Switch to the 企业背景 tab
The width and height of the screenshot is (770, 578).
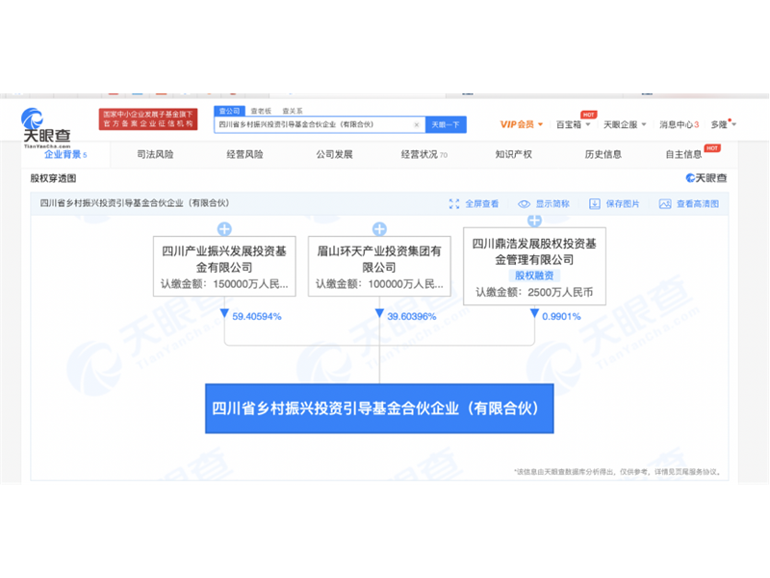[x=65, y=155]
